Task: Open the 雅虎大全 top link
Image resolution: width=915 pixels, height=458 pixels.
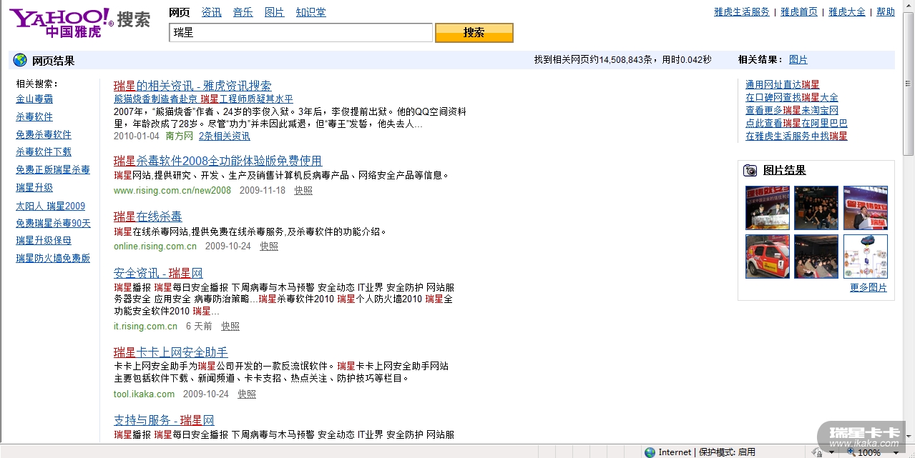Action: (x=847, y=12)
